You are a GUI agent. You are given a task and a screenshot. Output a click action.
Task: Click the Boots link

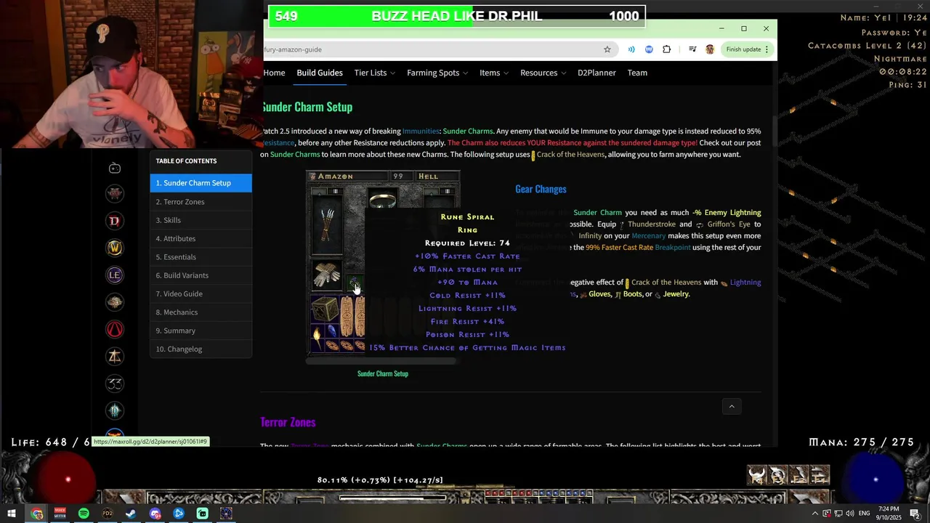(631, 294)
